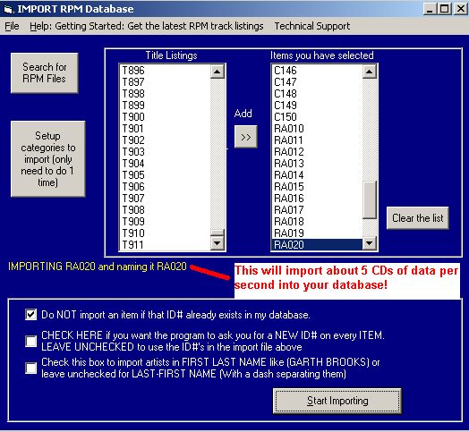Click the selected items scrollbar thumb
Viewport: 469px width, 432px height.
pos(370,199)
